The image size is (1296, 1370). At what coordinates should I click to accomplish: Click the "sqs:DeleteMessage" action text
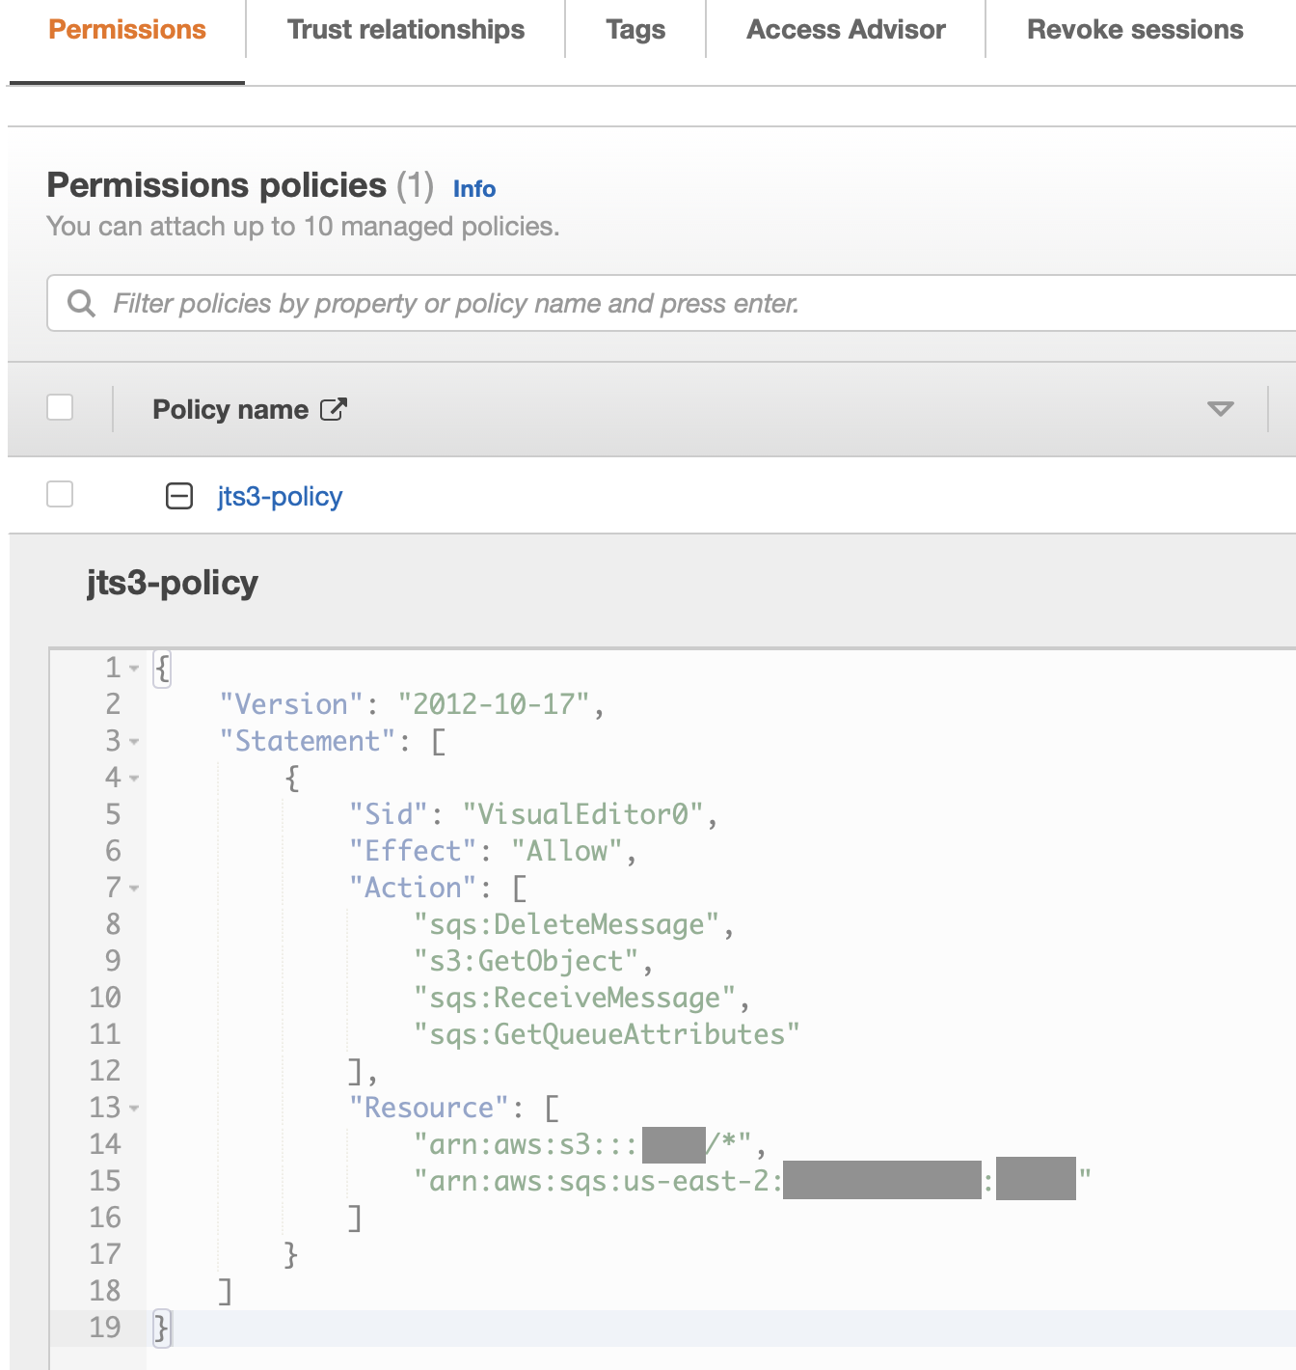pos(567,924)
